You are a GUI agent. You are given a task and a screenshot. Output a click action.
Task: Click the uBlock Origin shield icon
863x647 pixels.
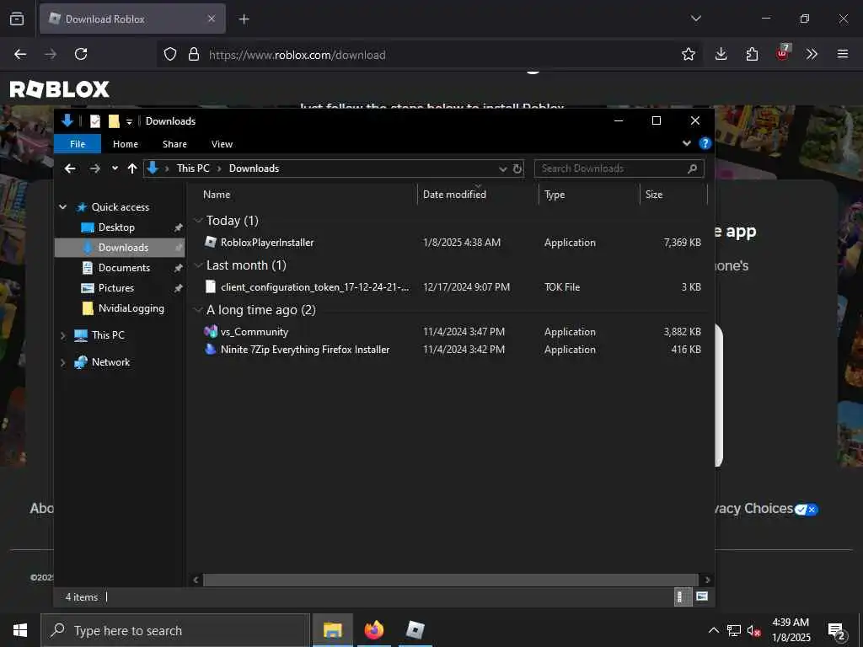click(783, 53)
